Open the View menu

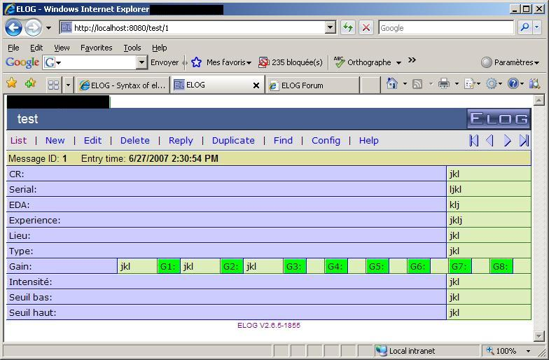click(62, 48)
